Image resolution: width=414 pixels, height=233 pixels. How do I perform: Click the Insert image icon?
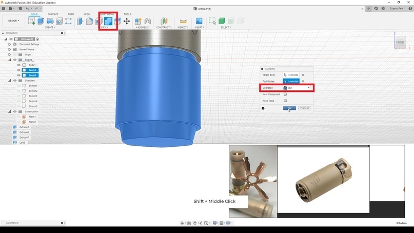click(x=199, y=21)
